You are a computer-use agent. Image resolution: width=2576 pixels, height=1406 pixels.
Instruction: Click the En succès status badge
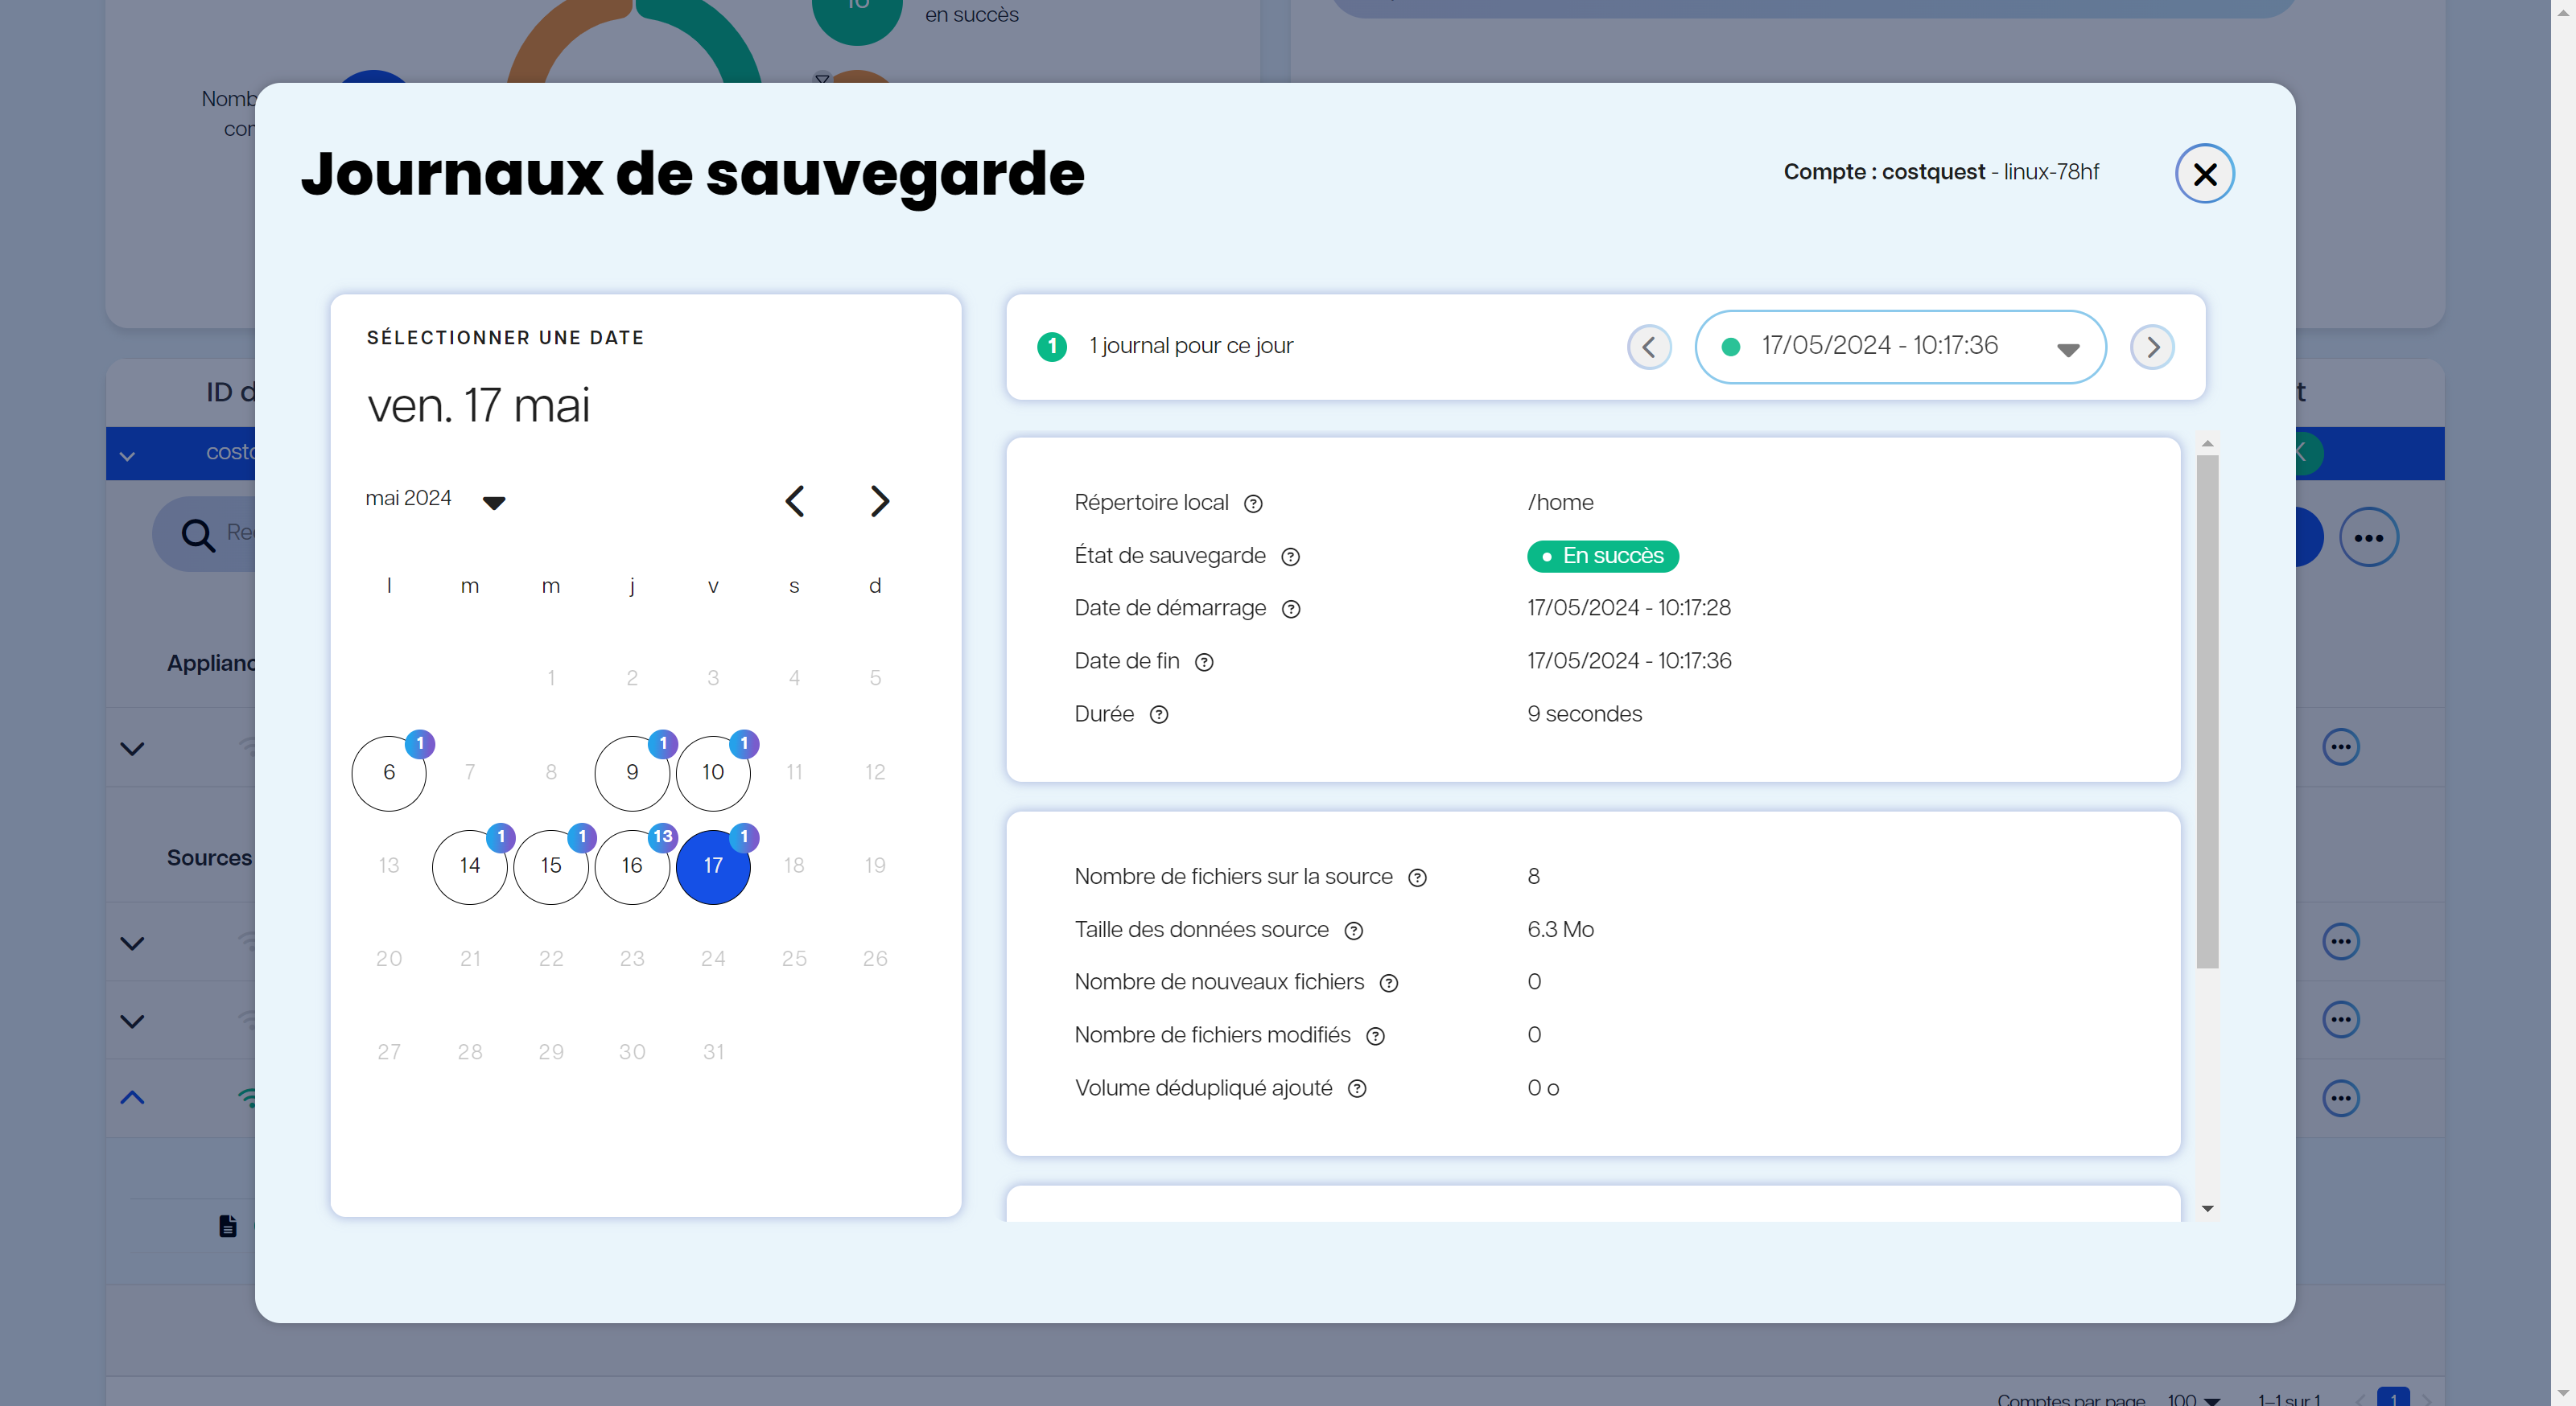1602,557
